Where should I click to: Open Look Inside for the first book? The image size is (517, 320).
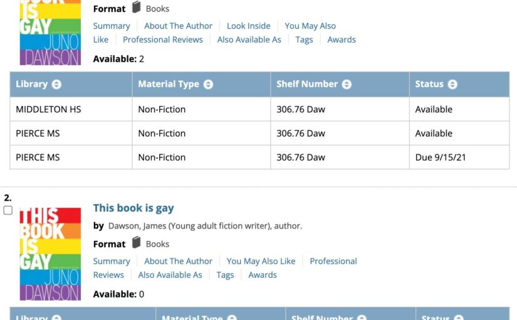coord(249,26)
